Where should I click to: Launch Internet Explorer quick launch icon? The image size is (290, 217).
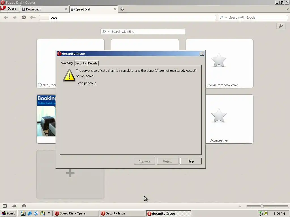29,214
